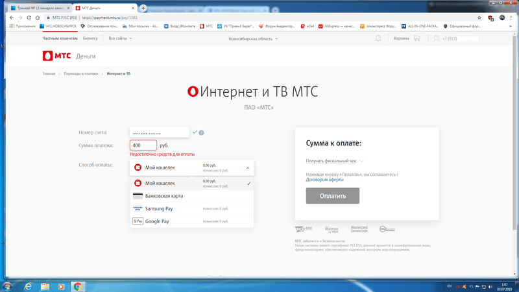The height and width of the screenshot is (292, 519).
Task: Collapse the Мой кошелек payment method dropdown
Action: click(x=248, y=167)
